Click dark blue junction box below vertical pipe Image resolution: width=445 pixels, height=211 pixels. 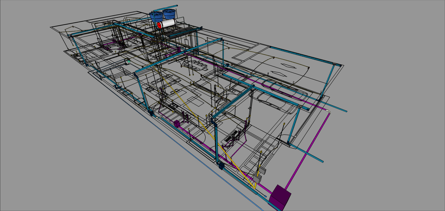point(221,166)
